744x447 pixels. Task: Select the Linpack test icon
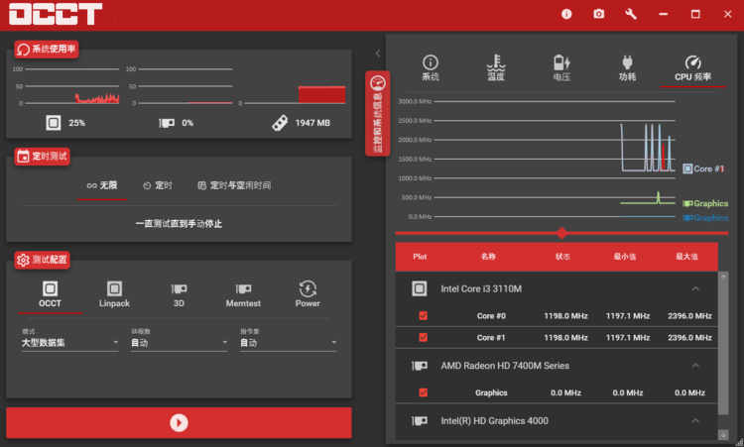pyautogui.click(x=114, y=288)
